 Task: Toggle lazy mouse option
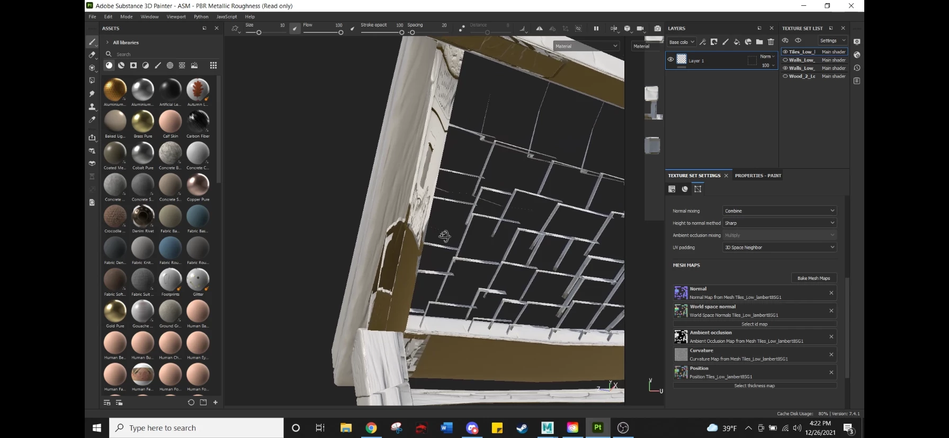click(x=462, y=29)
